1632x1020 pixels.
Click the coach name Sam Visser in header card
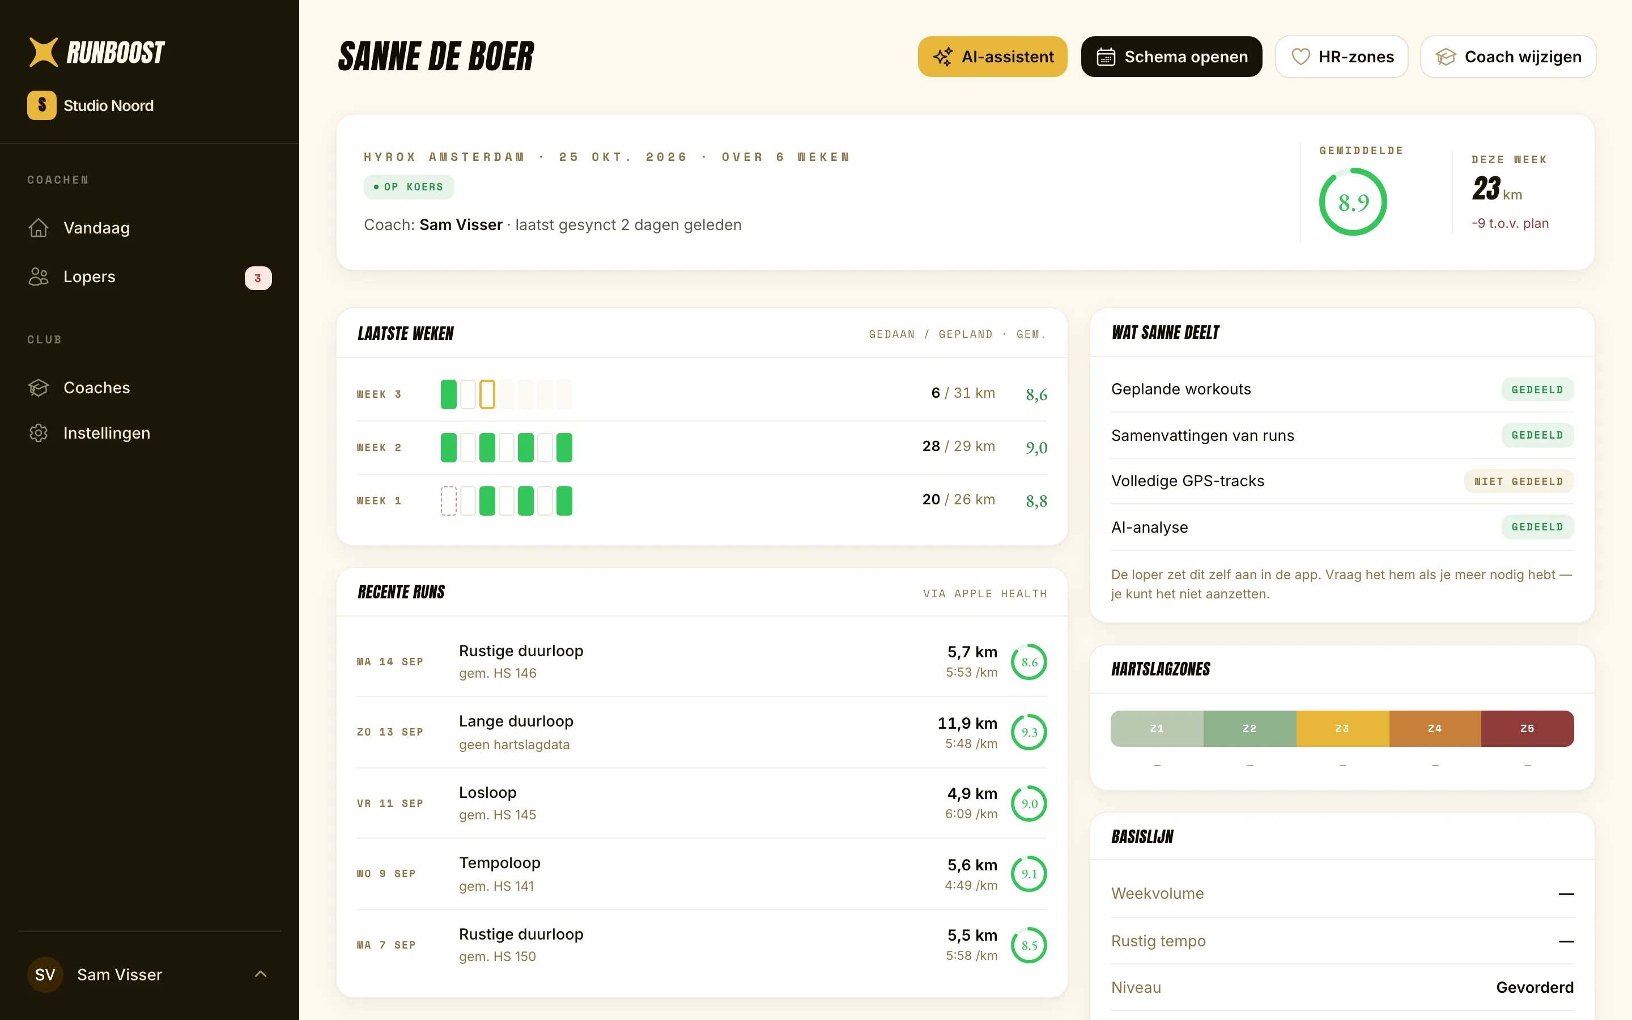461,224
